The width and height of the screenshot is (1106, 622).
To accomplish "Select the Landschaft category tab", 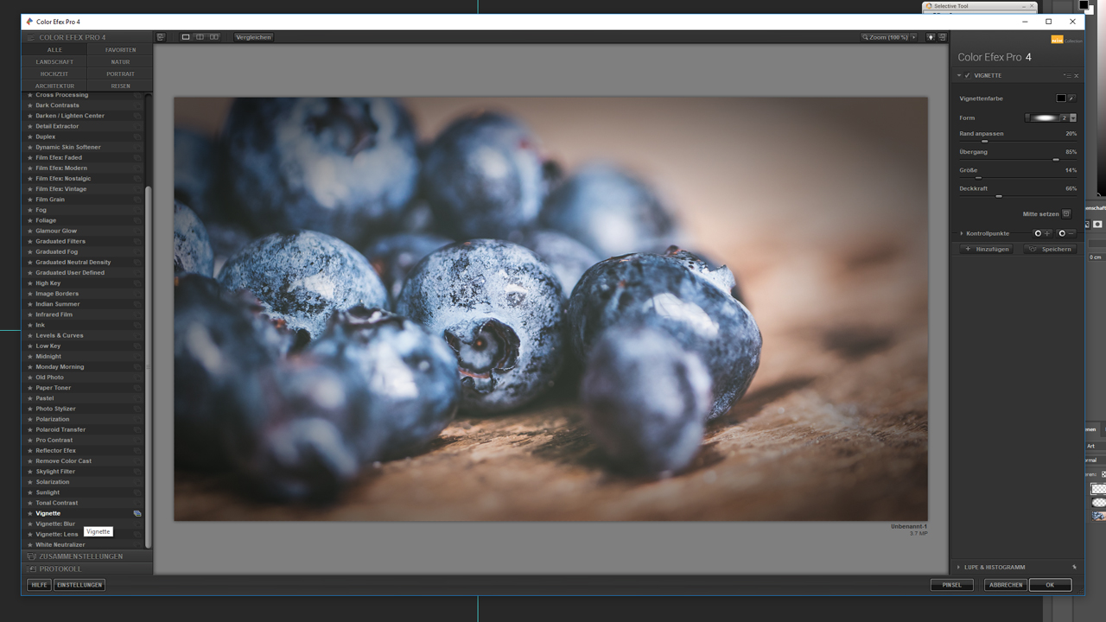I will (54, 62).
